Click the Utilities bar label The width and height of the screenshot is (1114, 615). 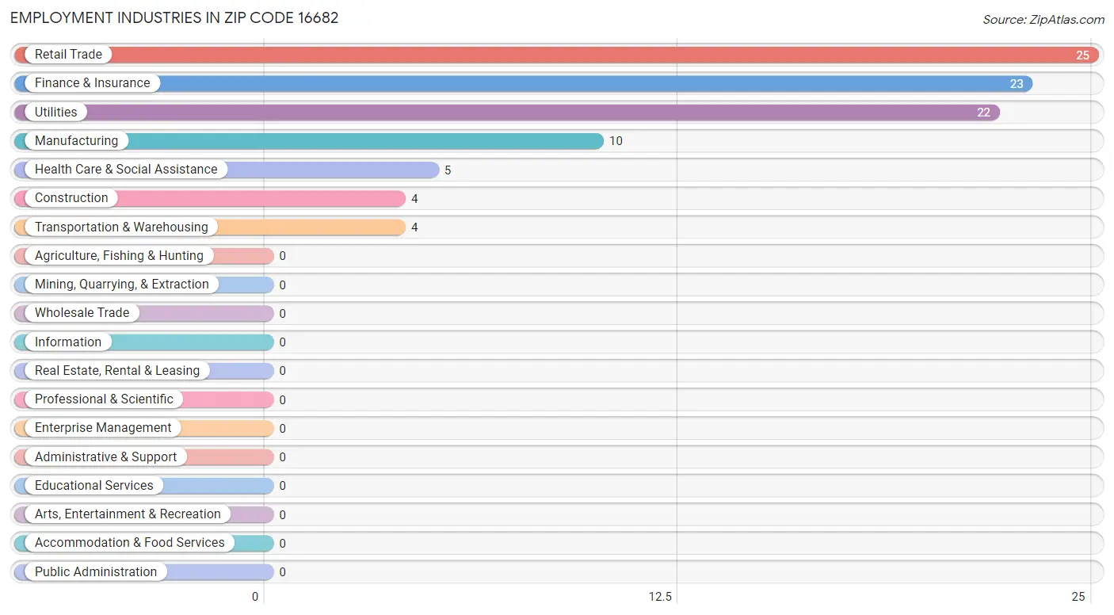click(x=56, y=112)
